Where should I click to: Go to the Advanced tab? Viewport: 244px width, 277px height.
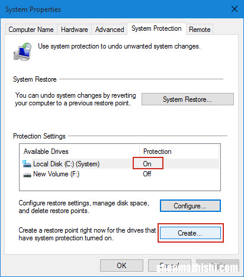pyautogui.click(x=110, y=30)
